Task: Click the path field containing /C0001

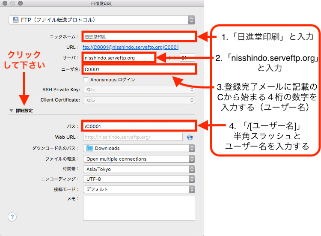Action: [x=139, y=126]
